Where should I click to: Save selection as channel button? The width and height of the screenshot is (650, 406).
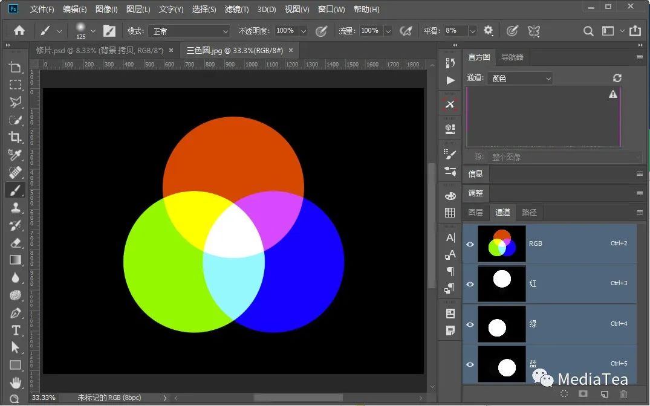coord(583,393)
